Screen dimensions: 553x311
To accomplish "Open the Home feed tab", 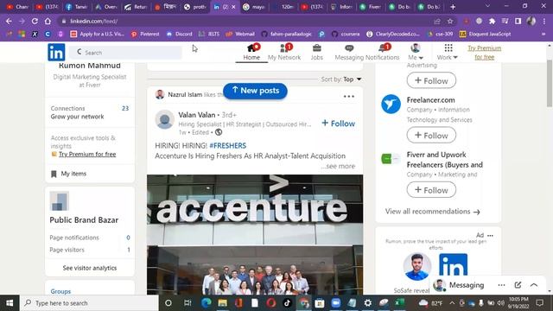I will tap(251, 52).
